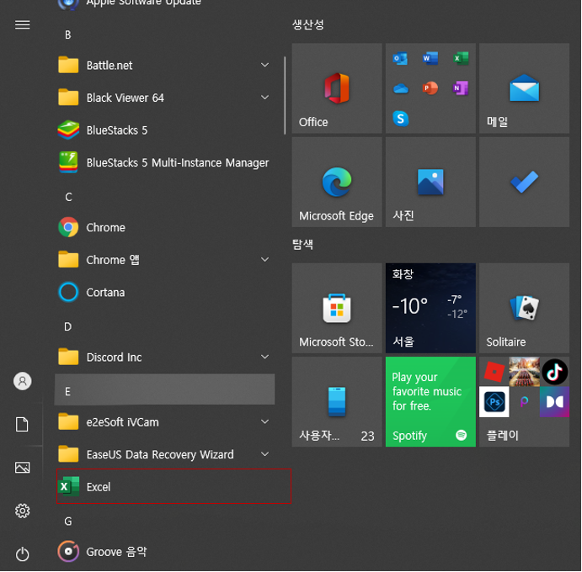Open the Documents sidebar icon

point(22,424)
